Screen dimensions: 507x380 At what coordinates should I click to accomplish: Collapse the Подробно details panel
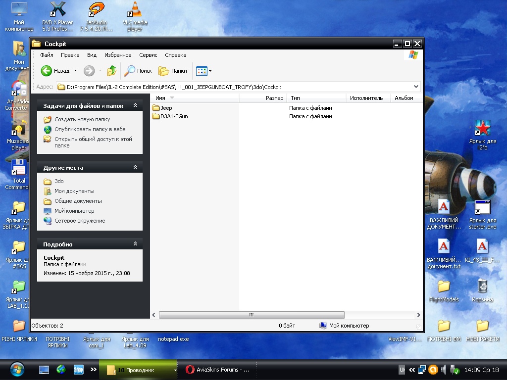pyautogui.click(x=135, y=244)
